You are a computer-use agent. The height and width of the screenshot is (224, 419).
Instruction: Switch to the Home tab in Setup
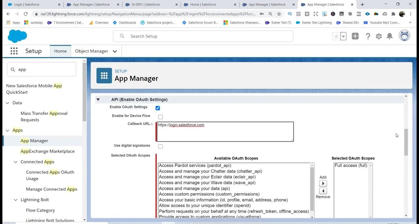(x=61, y=51)
